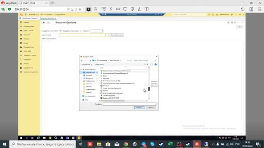Click file dialog up-folder arrow

[x=90, y=60]
